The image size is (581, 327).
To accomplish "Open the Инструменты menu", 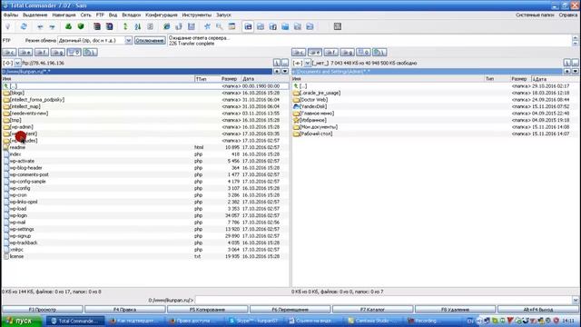I will click(x=196, y=15).
